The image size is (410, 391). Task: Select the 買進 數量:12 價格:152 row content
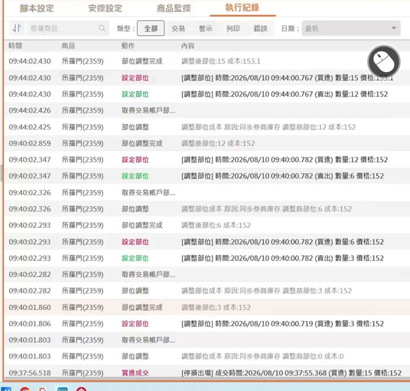click(285, 159)
